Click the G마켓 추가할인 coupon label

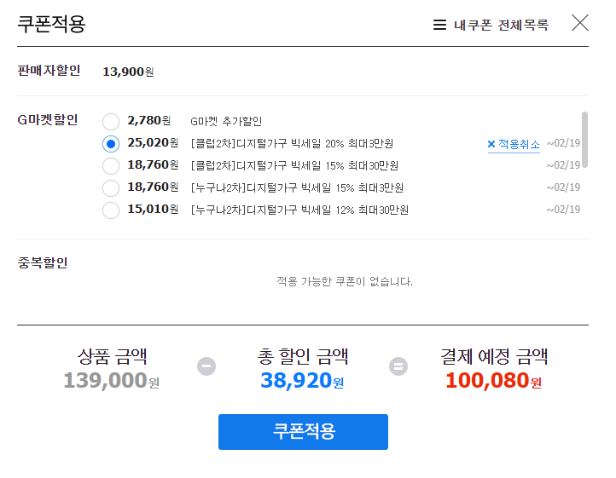coord(226,121)
